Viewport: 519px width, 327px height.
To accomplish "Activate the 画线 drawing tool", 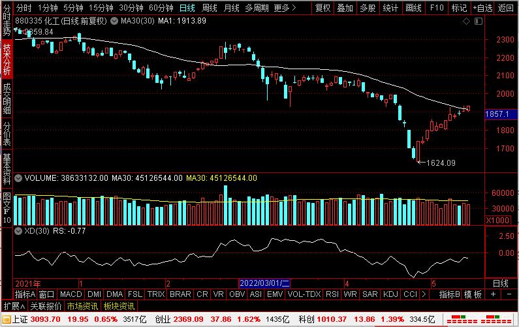I will [414, 8].
